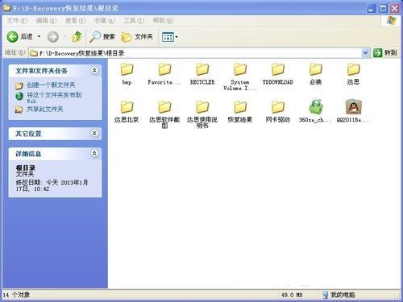Select the 360se_ch... installer file
This screenshot has width=403, height=302.
pos(315,111)
